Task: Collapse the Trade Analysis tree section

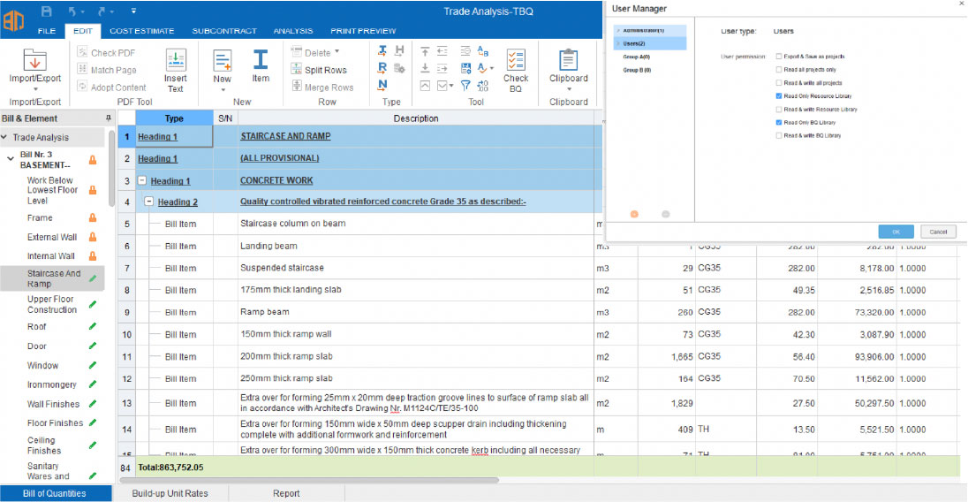Action: pos(5,138)
